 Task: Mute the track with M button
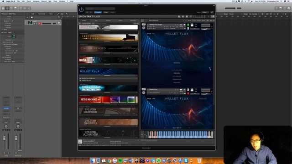pos(35,24)
